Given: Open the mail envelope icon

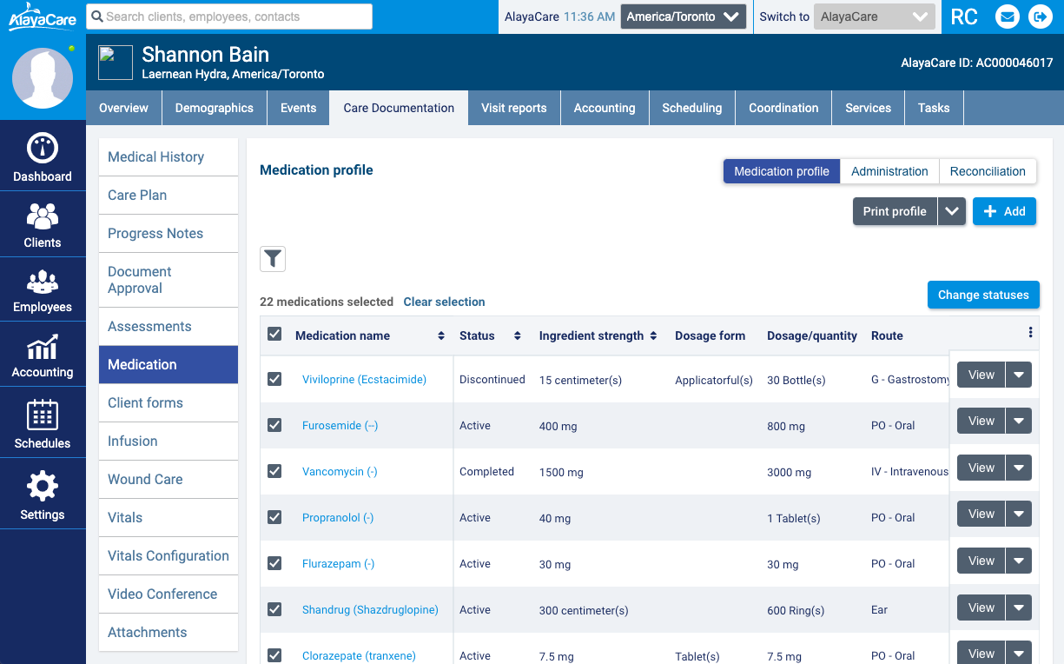Looking at the screenshot, I should (x=1007, y=17).
